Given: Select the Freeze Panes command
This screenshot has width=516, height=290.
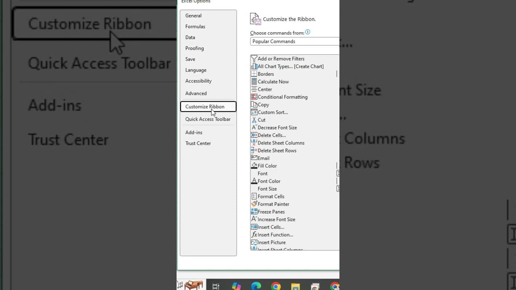Looking at the screenshot, I should click(294, 212).
